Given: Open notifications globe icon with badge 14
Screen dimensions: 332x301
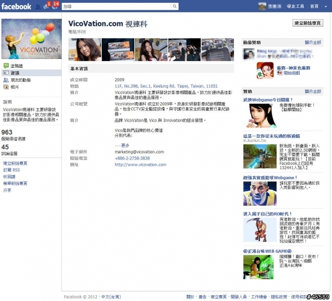Looking at the screenshot, I should coord(54,7).
